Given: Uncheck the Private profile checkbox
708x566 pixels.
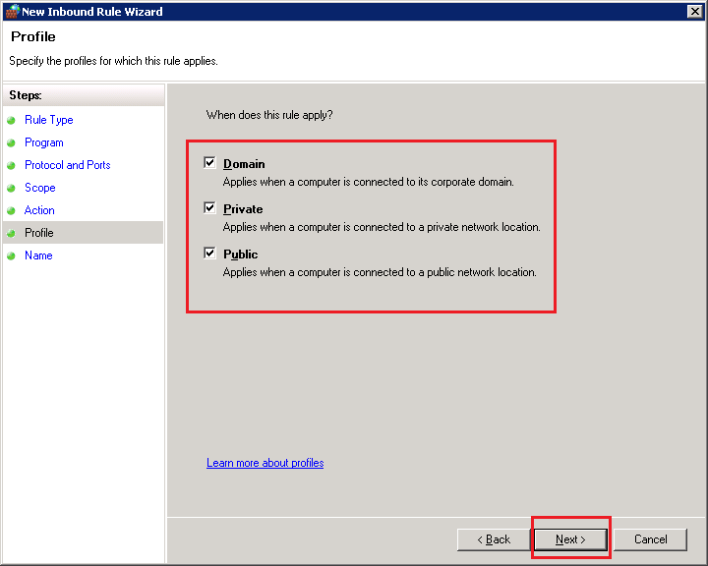Looking at the screenshot, I should click(209, 207).
